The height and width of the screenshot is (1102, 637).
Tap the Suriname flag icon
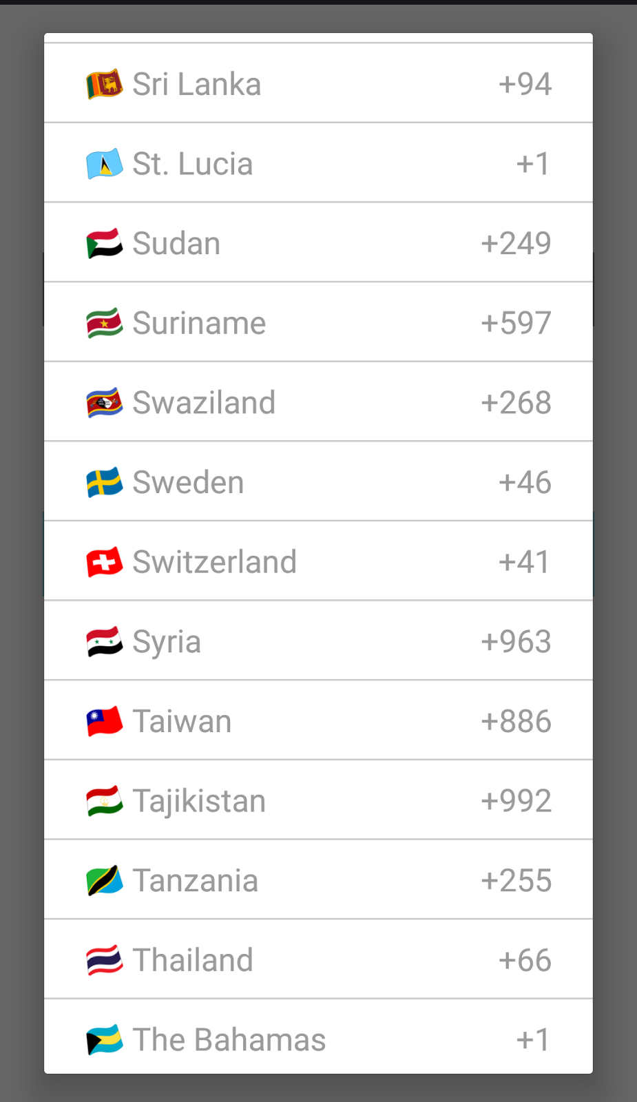tap(105, 323)
